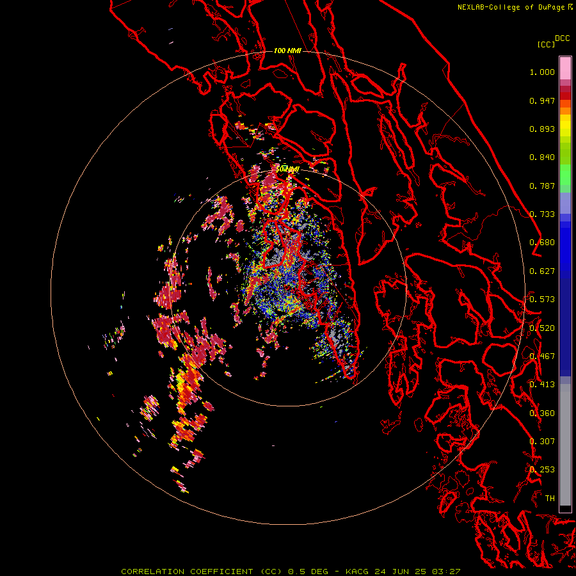The width and height of the screenshot is (576, 576).
Task: Select the bright green band in the color legend
Action: pos(565,175)
